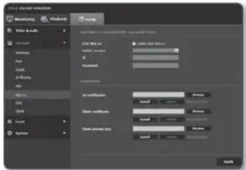Browse for a Client private key file
Screen dimensions: 246x170
(x=198, y=128)
